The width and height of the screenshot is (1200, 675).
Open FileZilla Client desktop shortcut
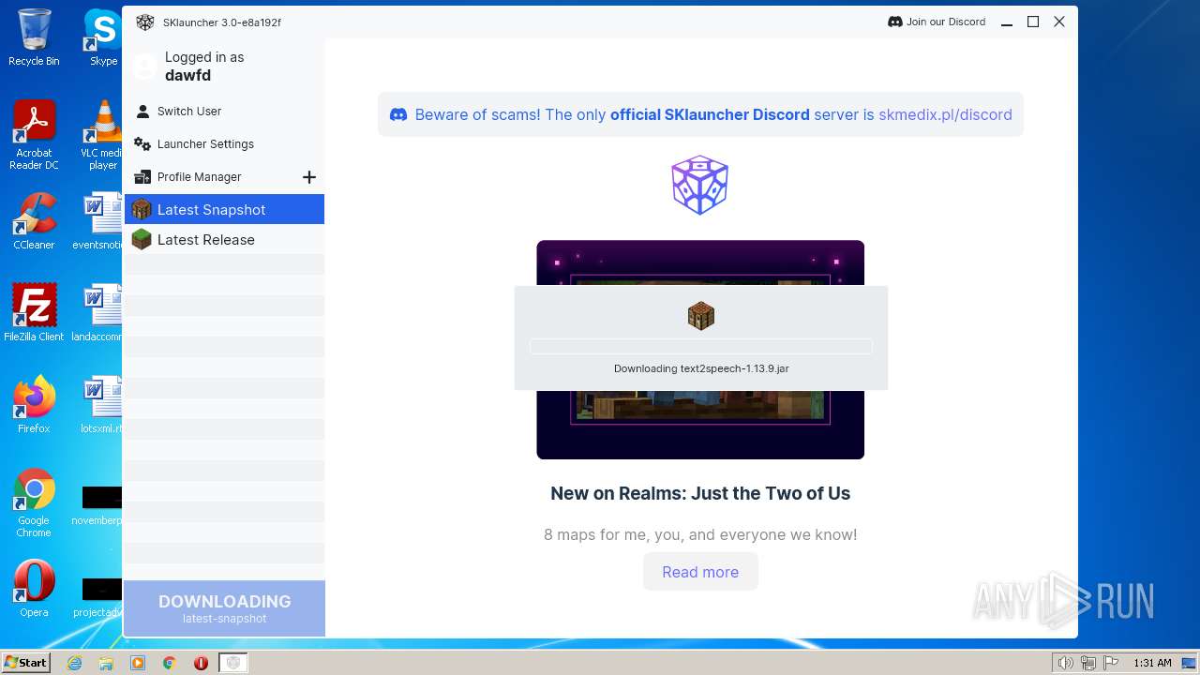pos(34,312)
